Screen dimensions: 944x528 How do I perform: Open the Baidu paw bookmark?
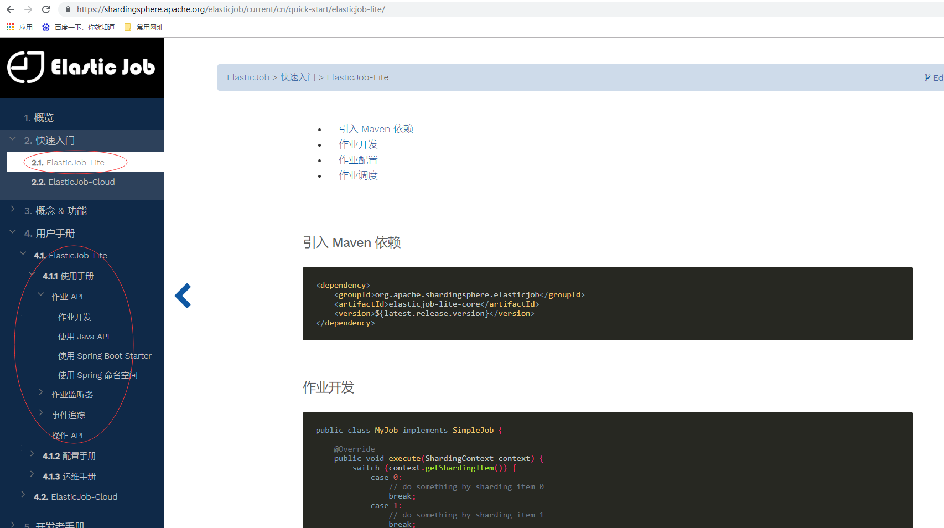46,27
